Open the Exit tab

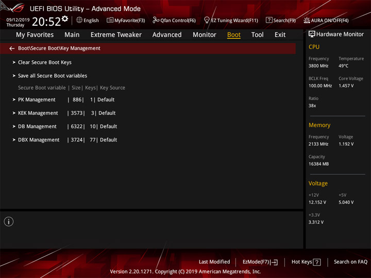tap(280, 35)
